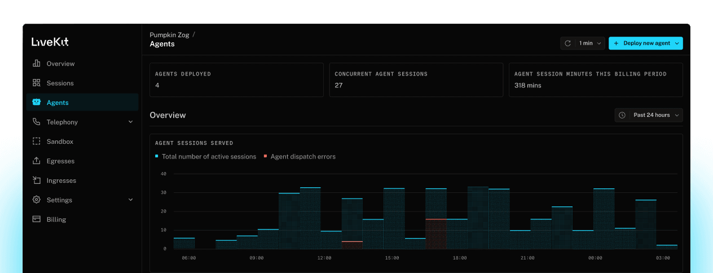Click the Agents robot icon

(37, 103)
